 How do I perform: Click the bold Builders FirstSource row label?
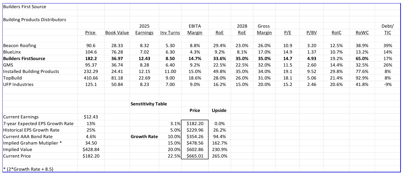click(x=24, y=59)
